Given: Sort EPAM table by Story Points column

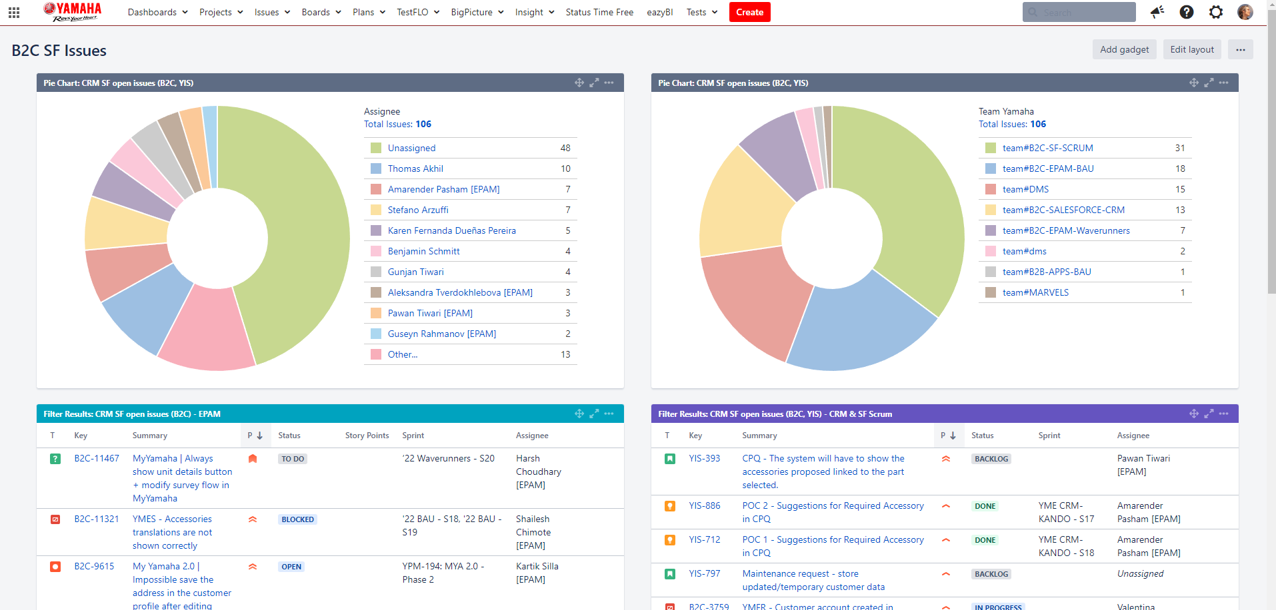Looking at the screenshot, I should (x=367, y=436).
